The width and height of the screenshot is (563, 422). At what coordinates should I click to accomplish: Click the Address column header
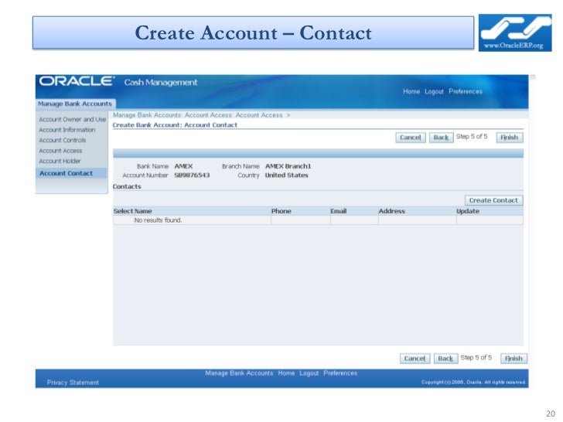(392, 211)
